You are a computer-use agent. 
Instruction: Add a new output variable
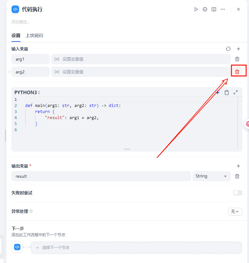pos(238,166)
